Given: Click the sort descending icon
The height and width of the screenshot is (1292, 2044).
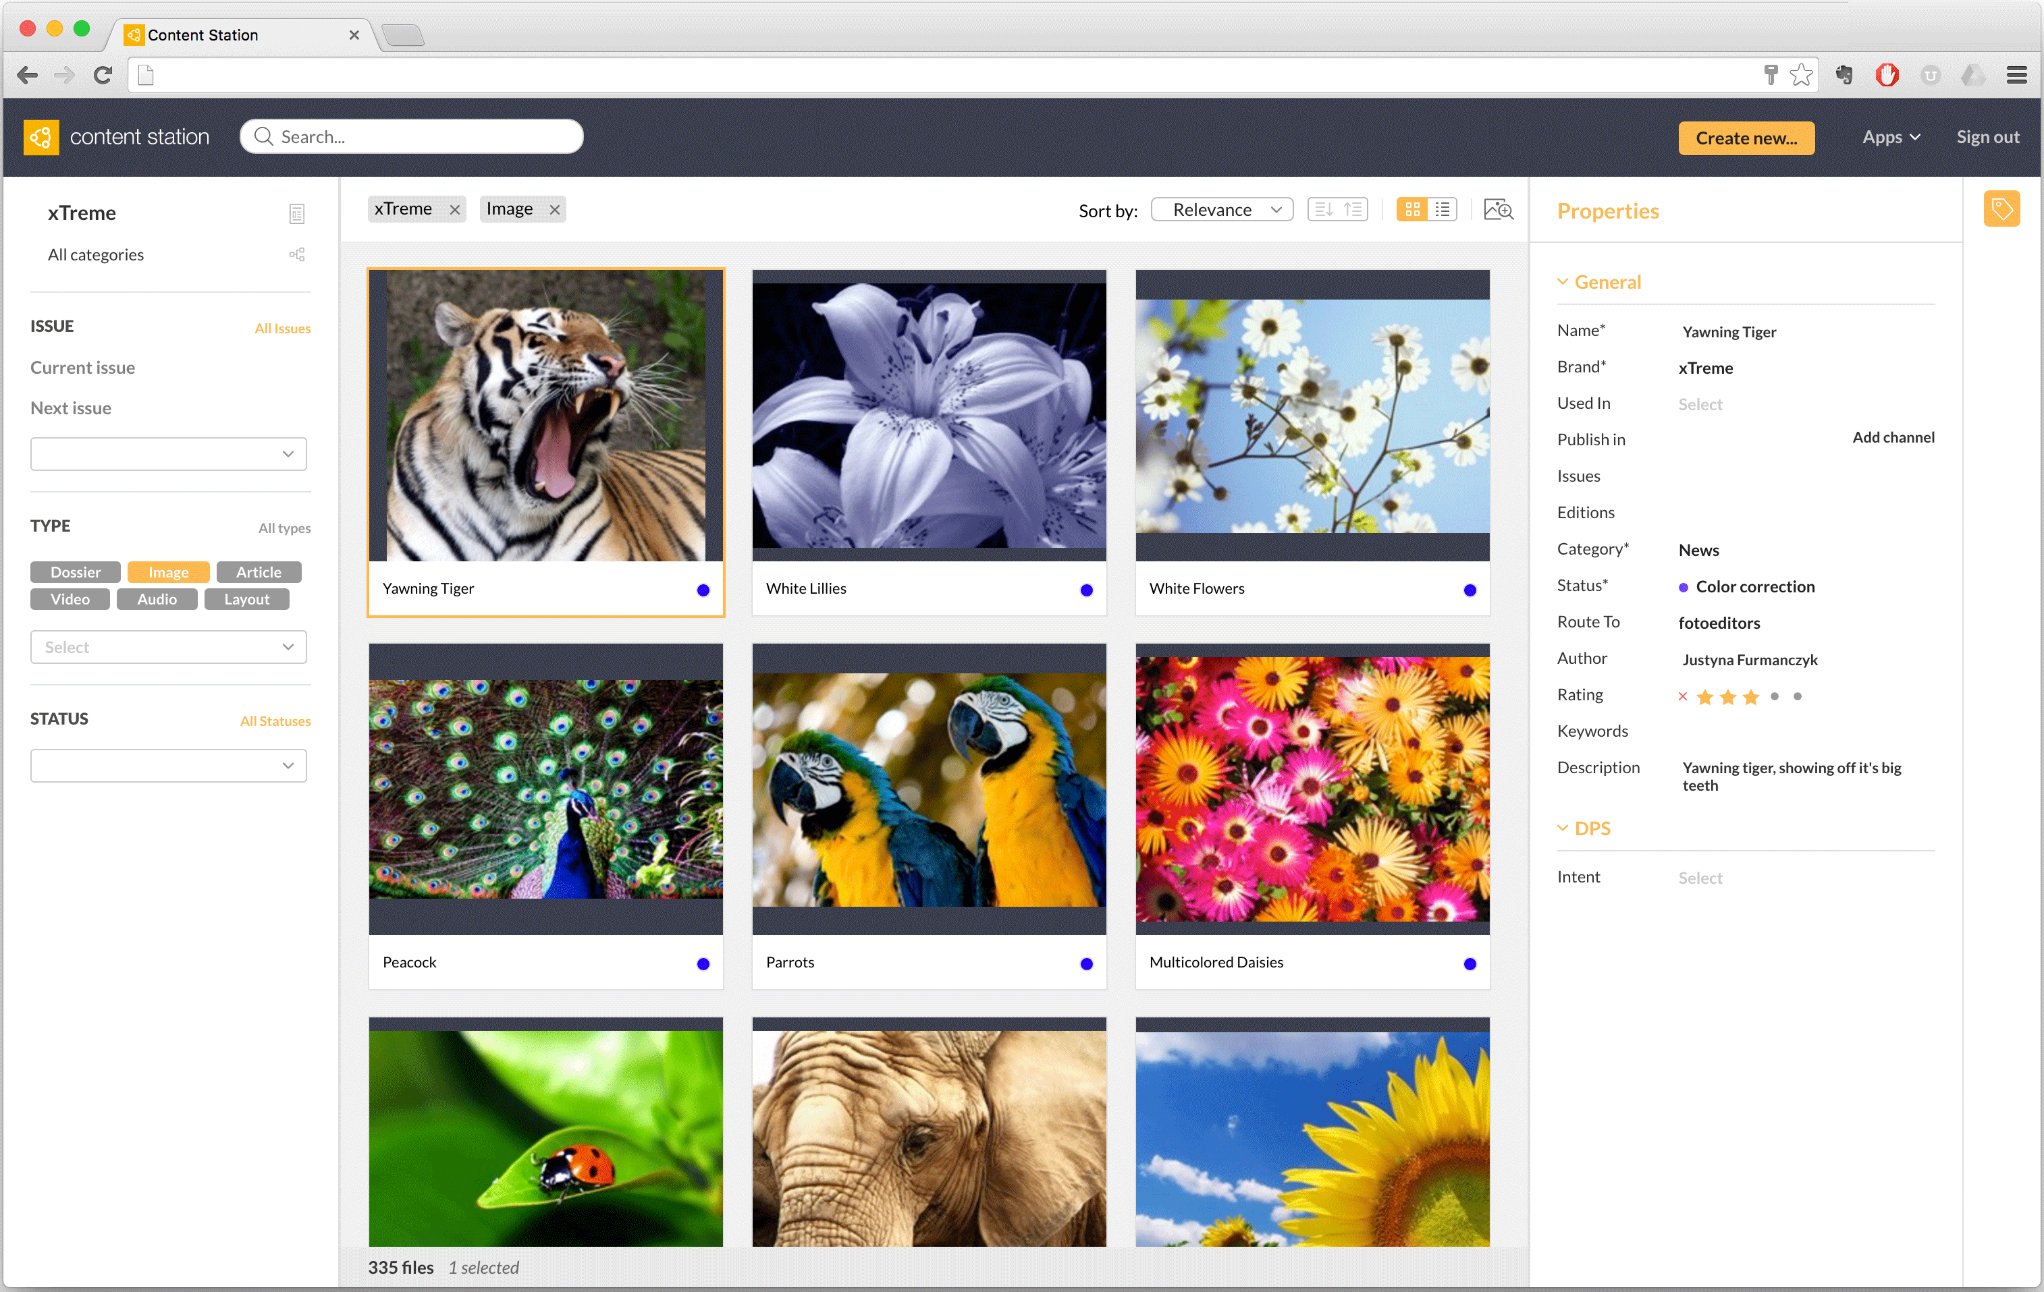Looking at the screenshot, I should point(1323,210).
